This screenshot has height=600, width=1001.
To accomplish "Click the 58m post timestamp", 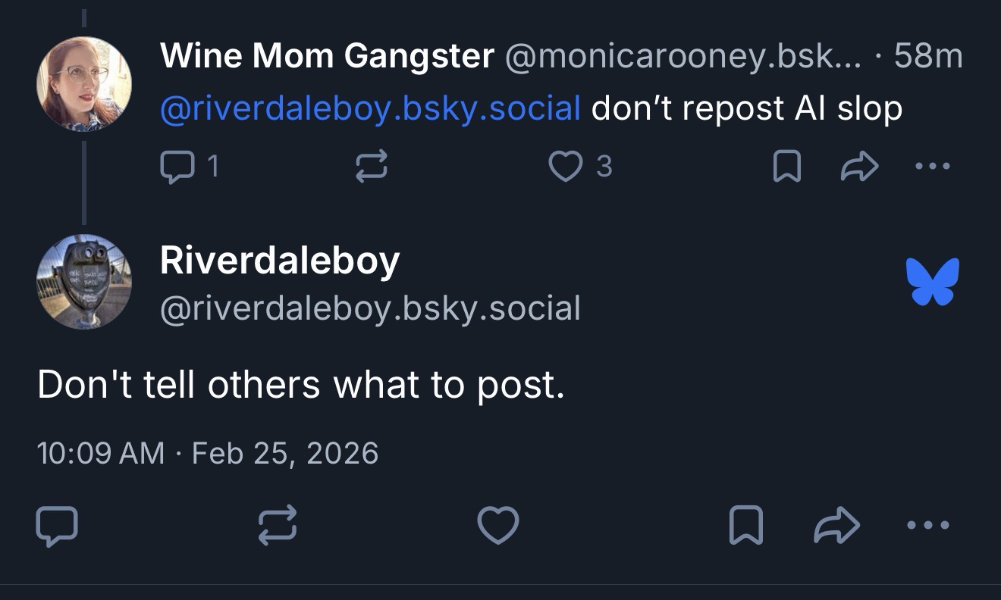I will coord(928,56).
